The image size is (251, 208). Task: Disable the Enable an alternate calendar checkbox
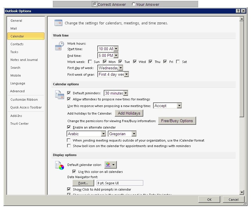click(69, 127)
